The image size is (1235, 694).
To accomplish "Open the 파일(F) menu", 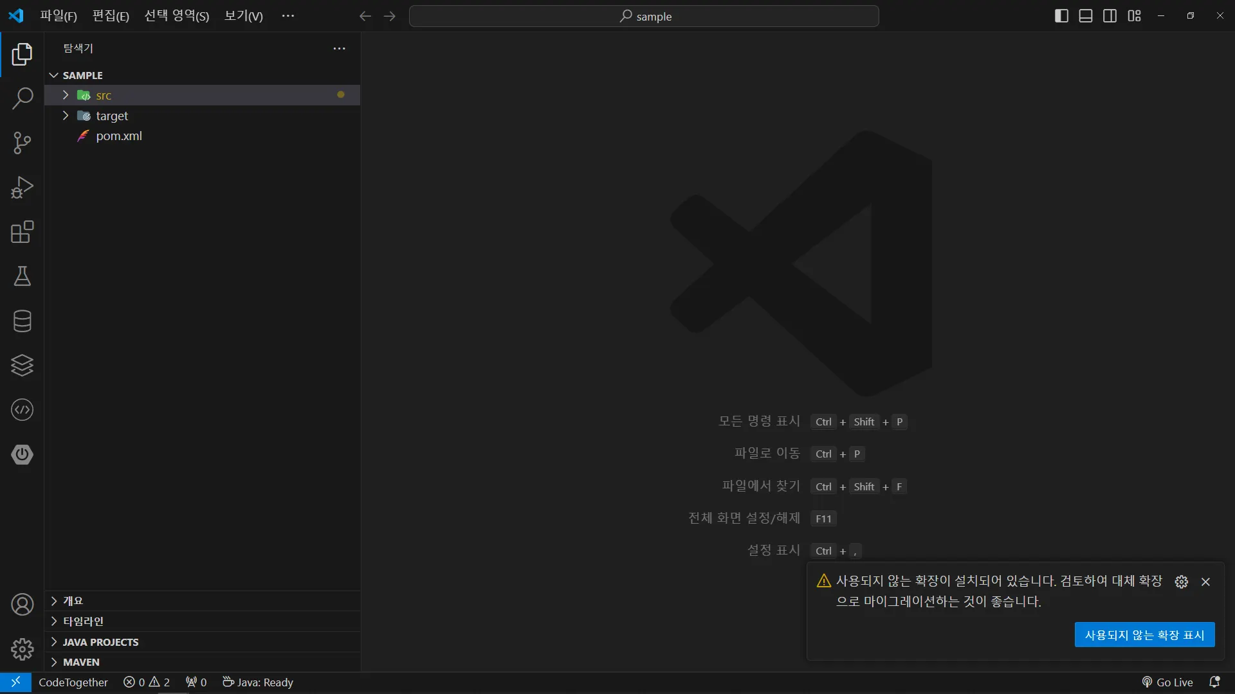I will [58, 16].
